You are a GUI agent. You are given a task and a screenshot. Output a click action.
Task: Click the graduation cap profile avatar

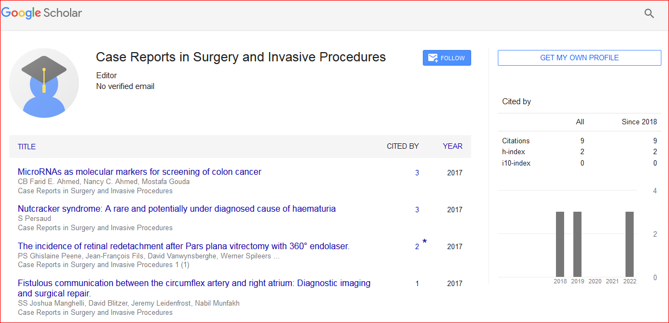pos(44,83)
